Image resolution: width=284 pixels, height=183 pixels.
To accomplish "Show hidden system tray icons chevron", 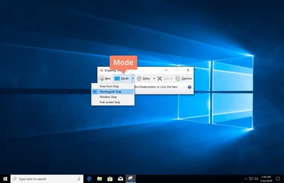I will (x=246, y=179).
